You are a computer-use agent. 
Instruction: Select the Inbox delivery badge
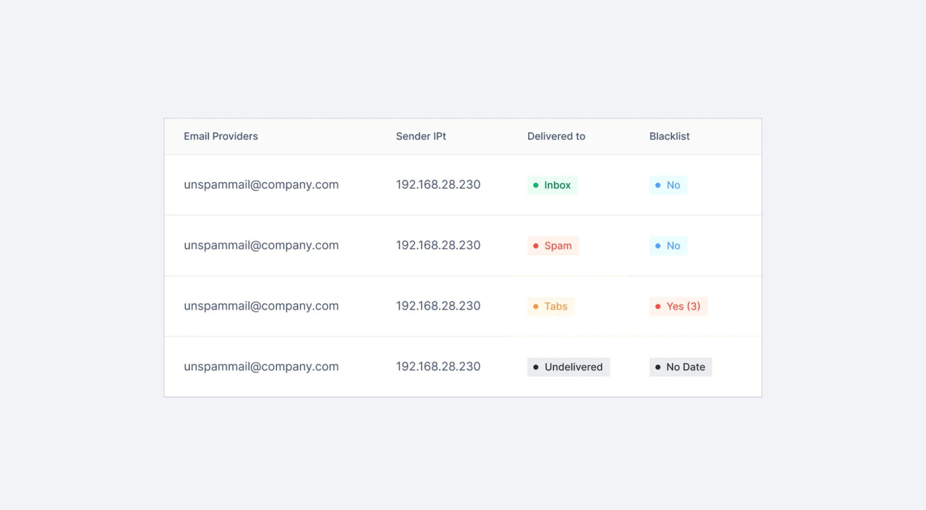tap(552, 185)
